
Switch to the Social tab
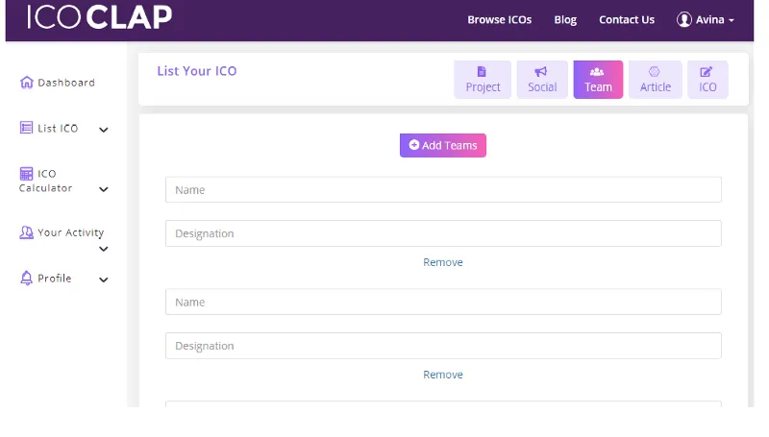point(542,80)
